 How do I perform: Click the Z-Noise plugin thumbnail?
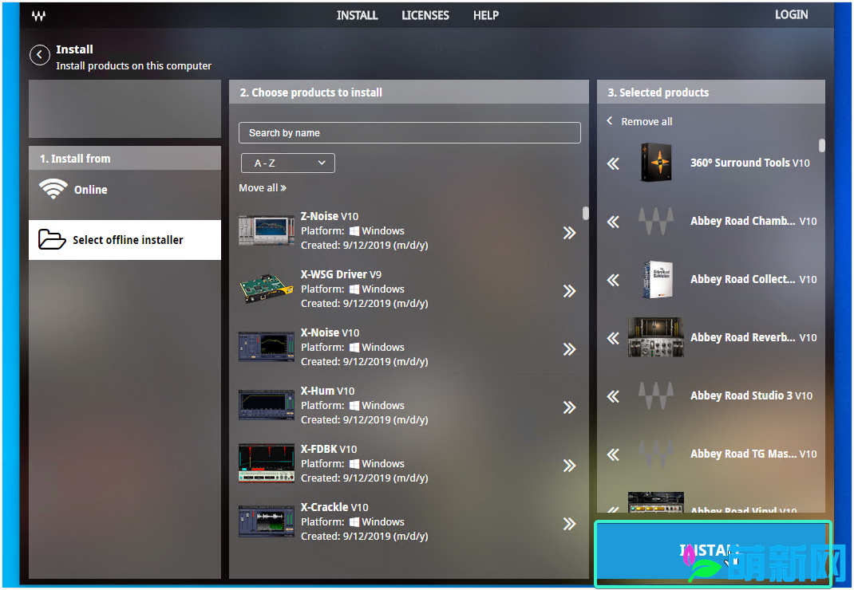pyautogui.click(x=267, y=230)
